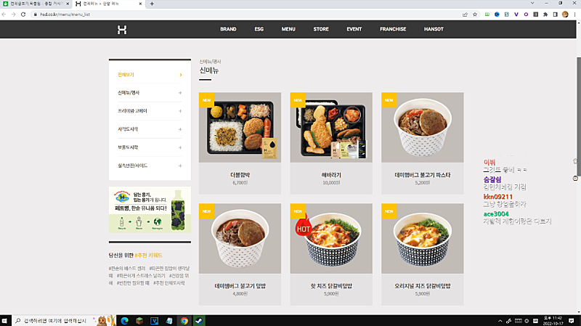Screen dimensions: 581x326
Task: Open Steam from taskbar
Action: 199,321
